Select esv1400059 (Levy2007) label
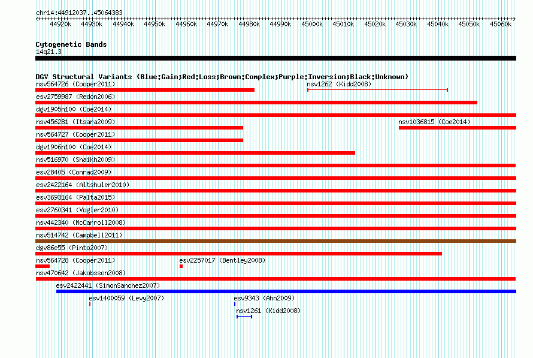 tap(126, 298)
